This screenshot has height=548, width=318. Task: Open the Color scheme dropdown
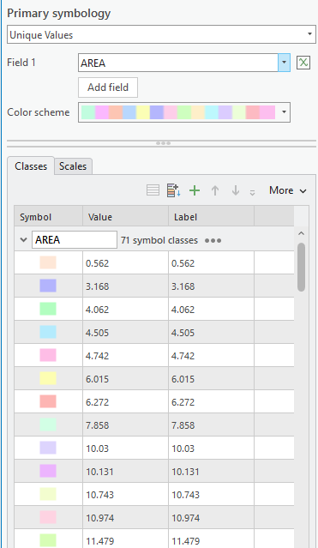click(183, 112)
